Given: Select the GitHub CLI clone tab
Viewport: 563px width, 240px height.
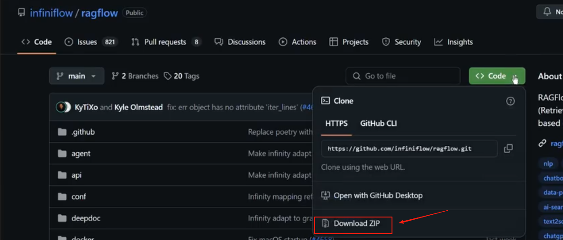Looking at the screenshot, I should [x=378, y=123].
